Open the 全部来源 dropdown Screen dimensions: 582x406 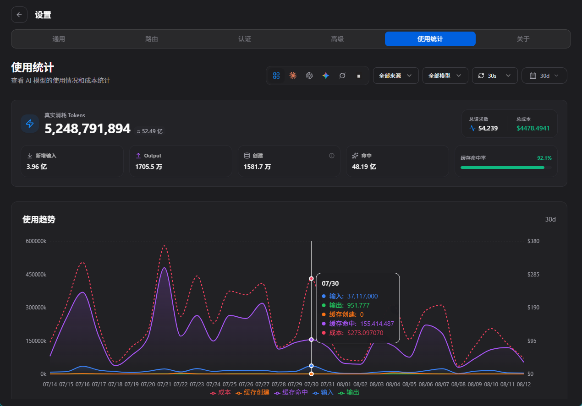pyautogui.click(x=396, y=76)
